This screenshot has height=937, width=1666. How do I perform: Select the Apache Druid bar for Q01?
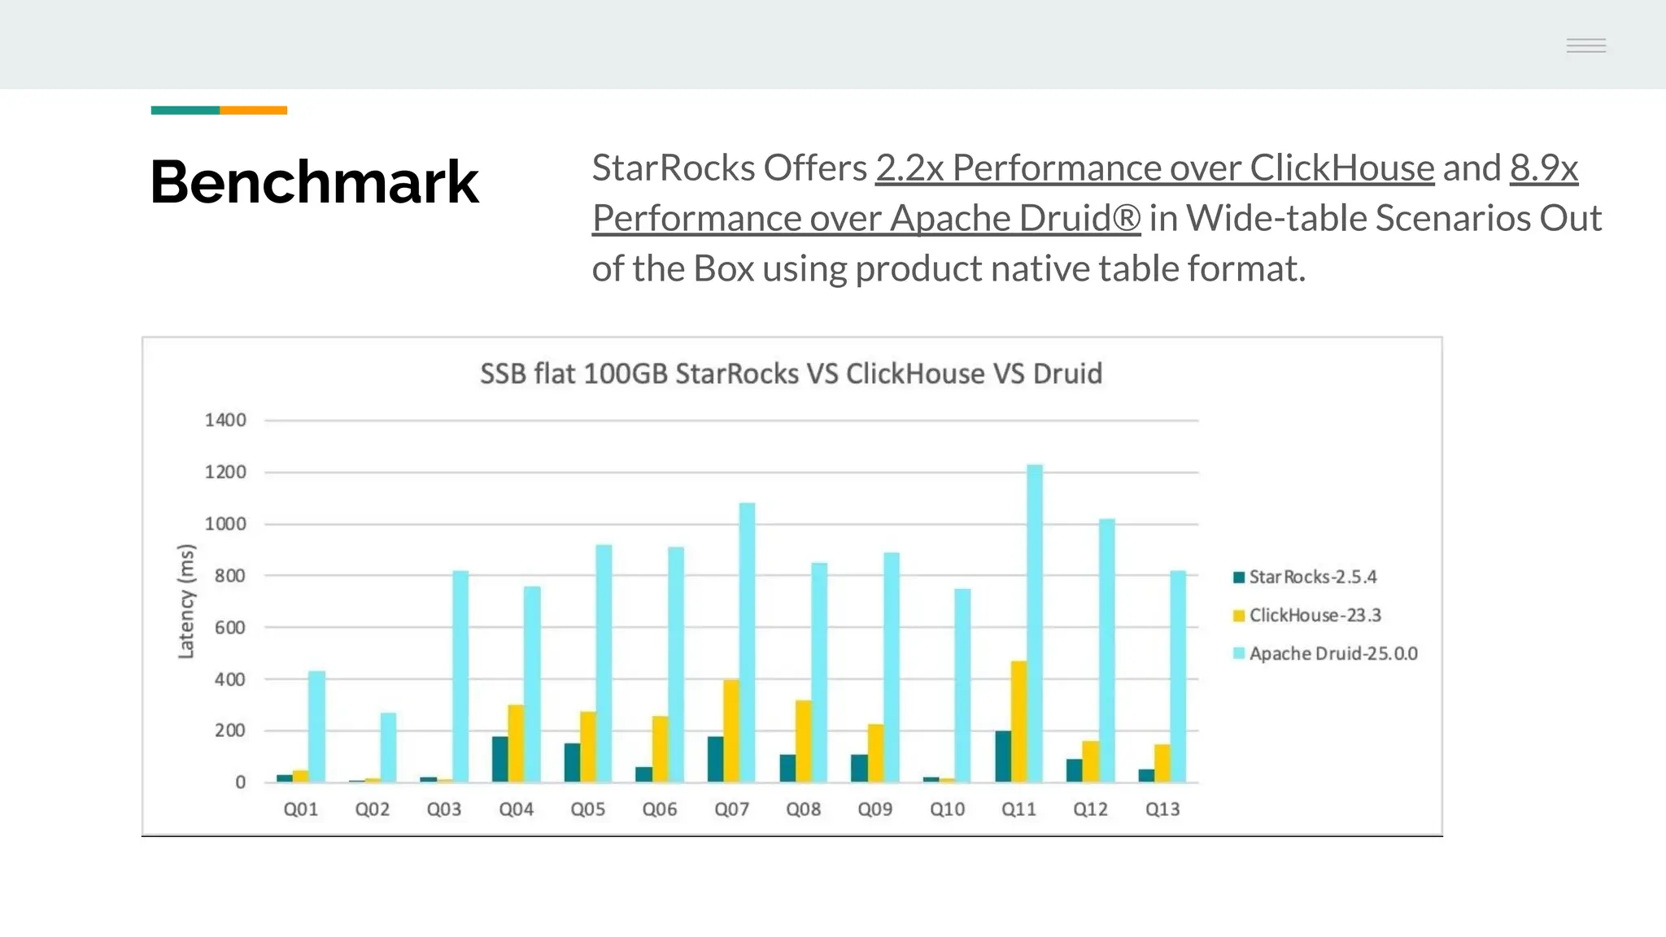[316, 727]
